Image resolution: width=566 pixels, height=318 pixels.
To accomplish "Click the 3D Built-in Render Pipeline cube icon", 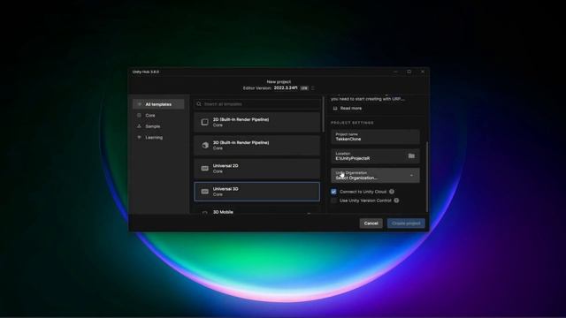I will pos(205,145).
